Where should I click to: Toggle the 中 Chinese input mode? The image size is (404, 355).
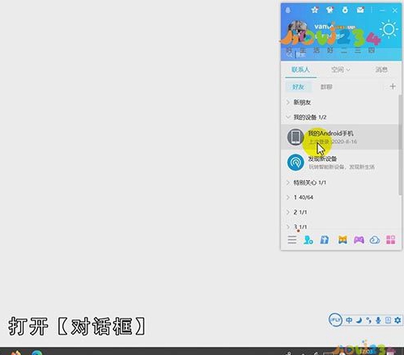click(349, 320)
